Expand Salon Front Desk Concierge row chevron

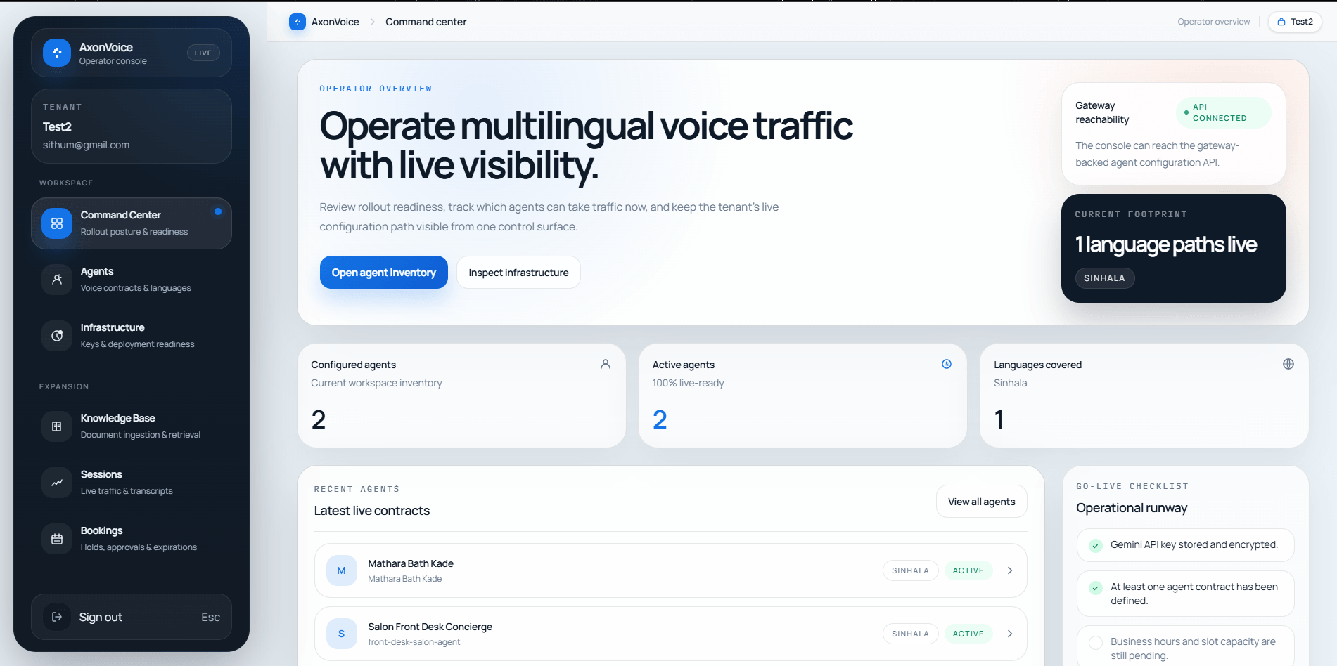point(1010,634)
